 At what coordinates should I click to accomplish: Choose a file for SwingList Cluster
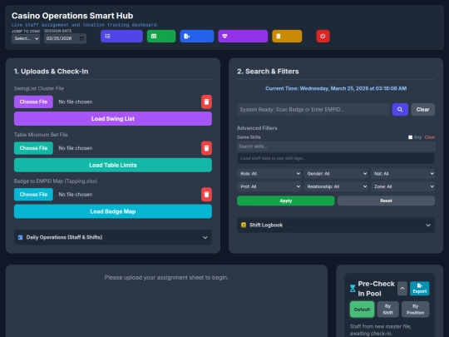(x=33, y=102)
